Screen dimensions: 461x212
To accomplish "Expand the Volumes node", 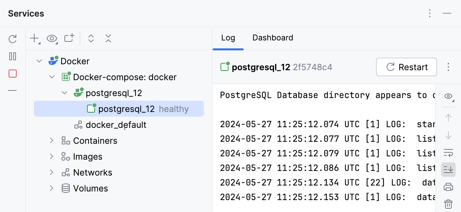I will tap(51, 188).
